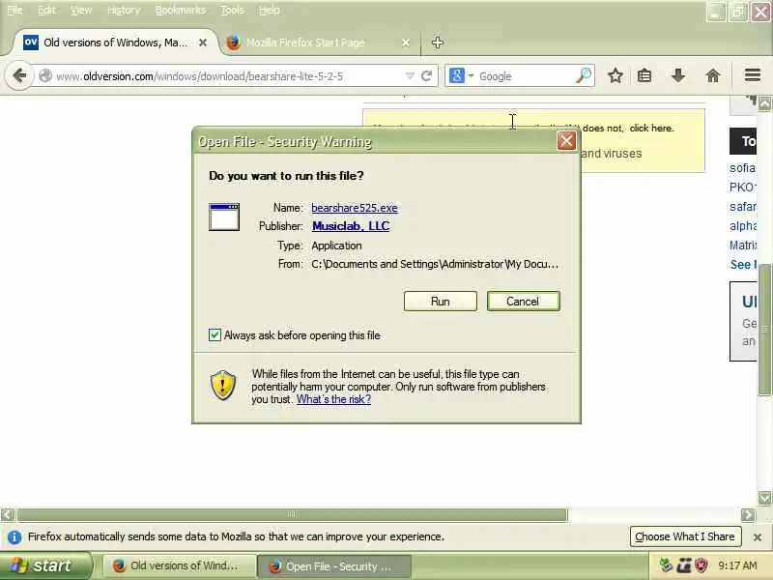773x580 pixels.
Task: Click the See link in the sidebar
Action: tap(743, 264)
